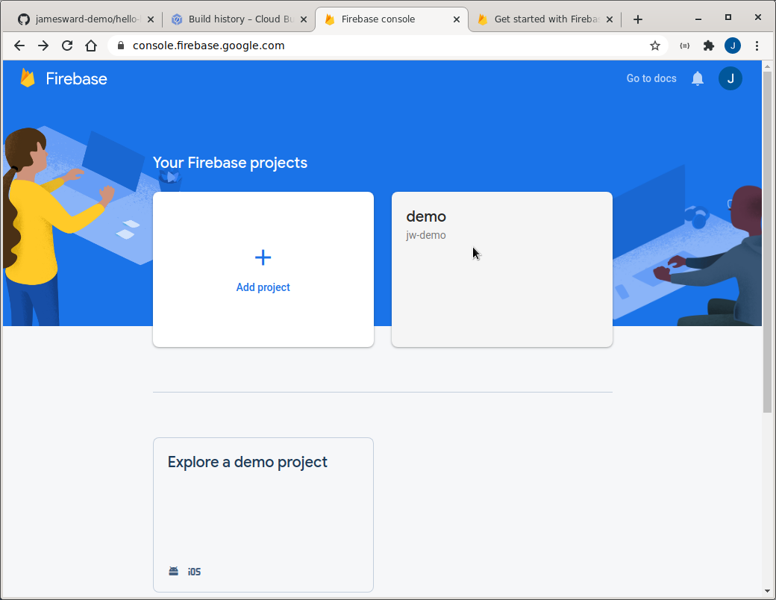
Task: Switch to Get started with Firebase tab
Action: click(545, 19)
